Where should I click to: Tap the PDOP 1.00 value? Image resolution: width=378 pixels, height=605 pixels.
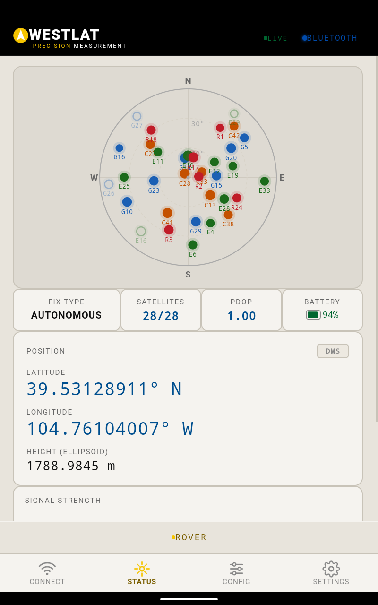pyautogui.click(x=241, y=316)
